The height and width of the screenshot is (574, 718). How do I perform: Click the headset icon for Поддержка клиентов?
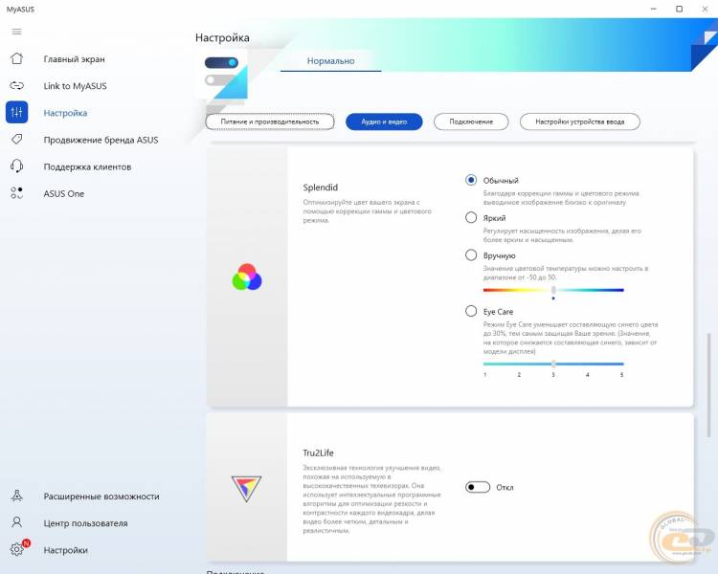[x=17, y=166]
